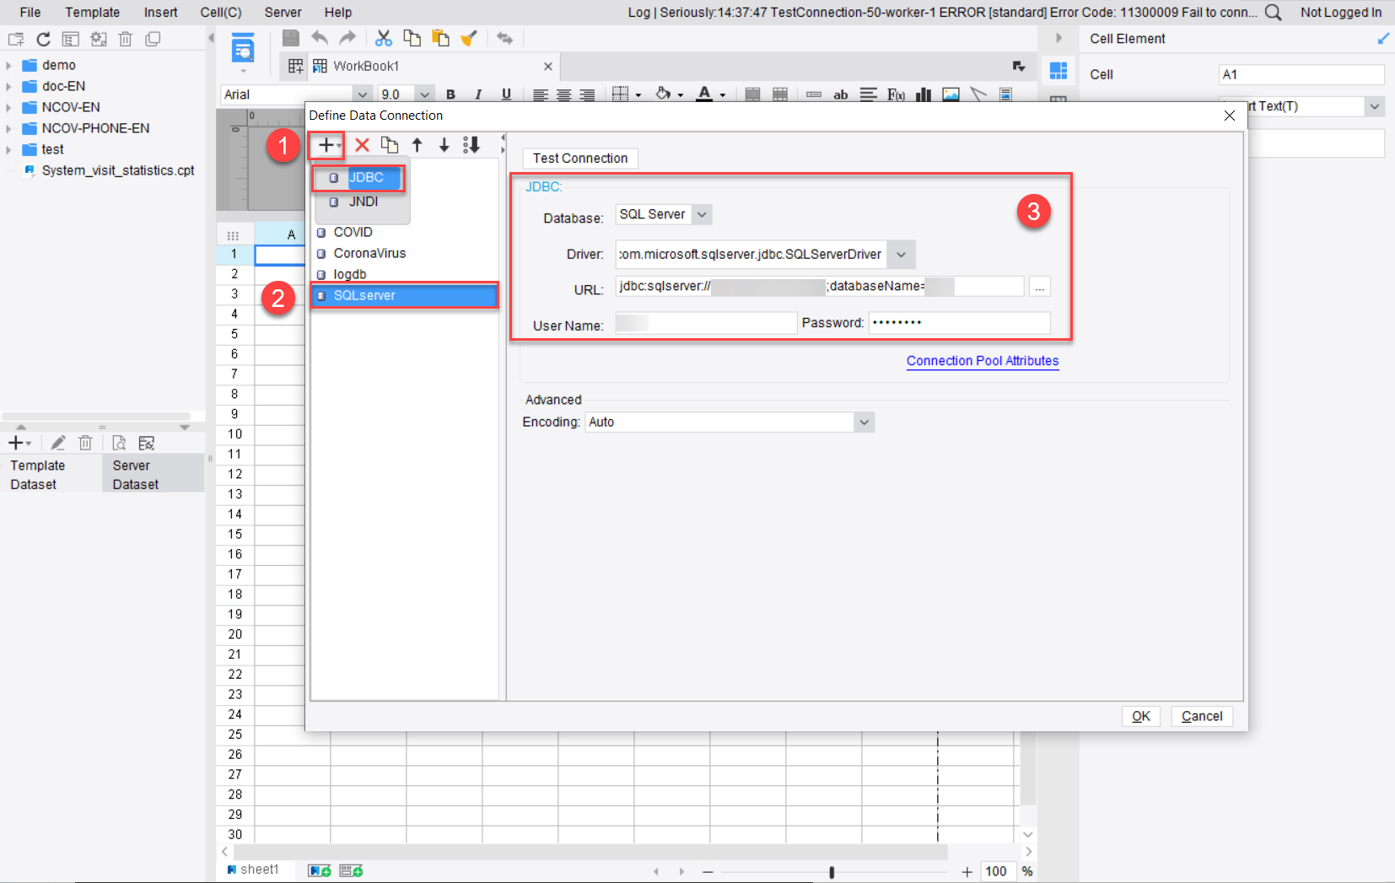1395x883 pixels.
Task: Open Connection Pool Attributes link
Action: click(x=983, y=361)
